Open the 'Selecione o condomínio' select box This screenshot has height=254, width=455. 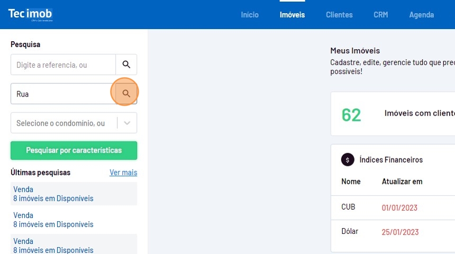point(63,123)
